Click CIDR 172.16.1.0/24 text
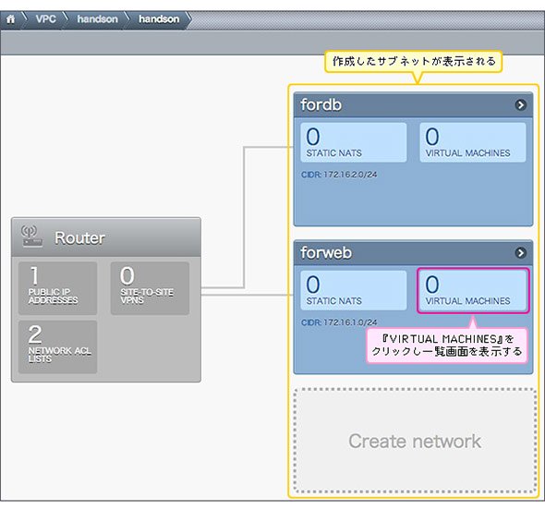This screenshot has width=545, height=510. (339, 322)
